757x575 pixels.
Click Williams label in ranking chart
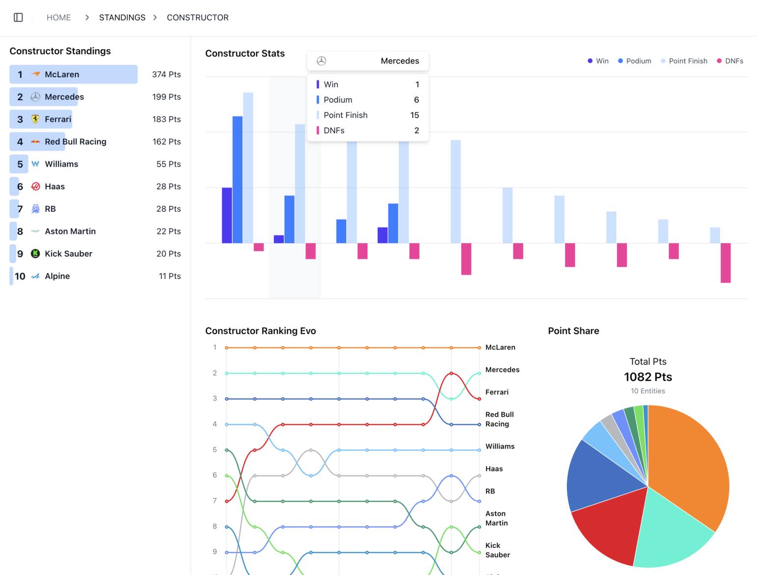coord(500,446)
